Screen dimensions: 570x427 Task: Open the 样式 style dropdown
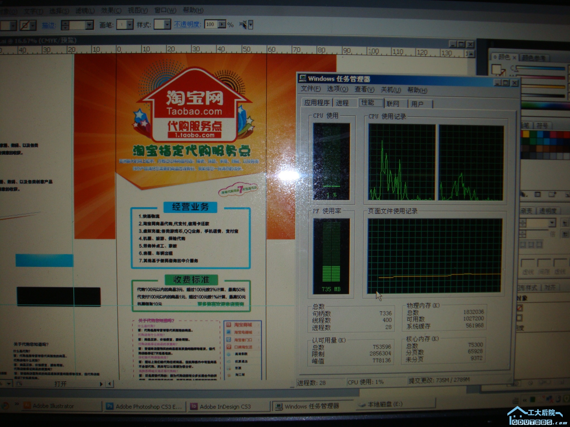[x=167, y=25]
